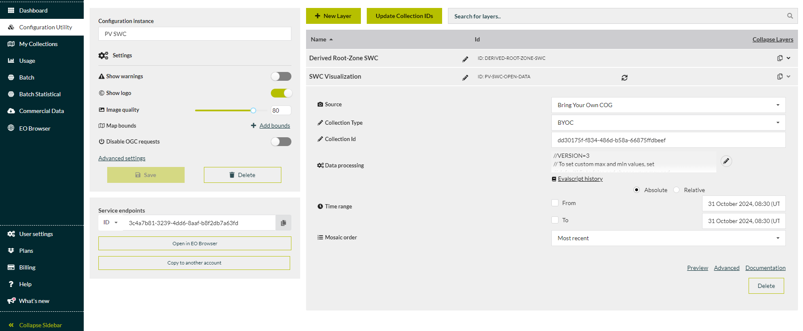Edit the SWC Visualization layer name pencil
The height and width of the screenshot is (331, 803).
(x=465, y=77)
